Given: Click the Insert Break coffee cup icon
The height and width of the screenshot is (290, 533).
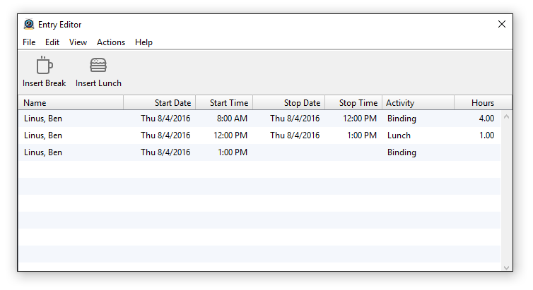Looking at the screenshot, I should [x=45, y=65].
